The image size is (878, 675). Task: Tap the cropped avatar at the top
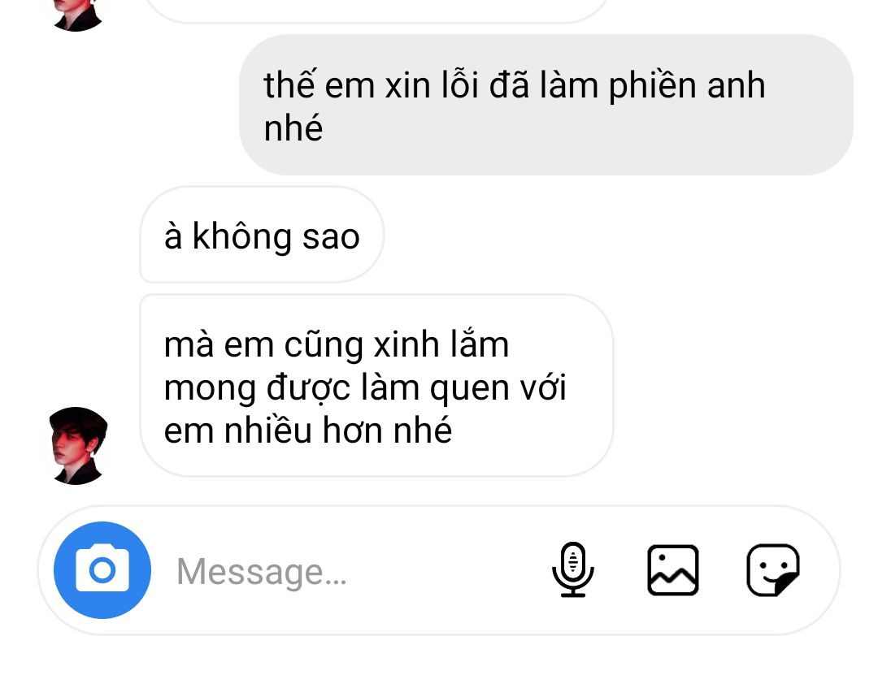pos(78,15)
